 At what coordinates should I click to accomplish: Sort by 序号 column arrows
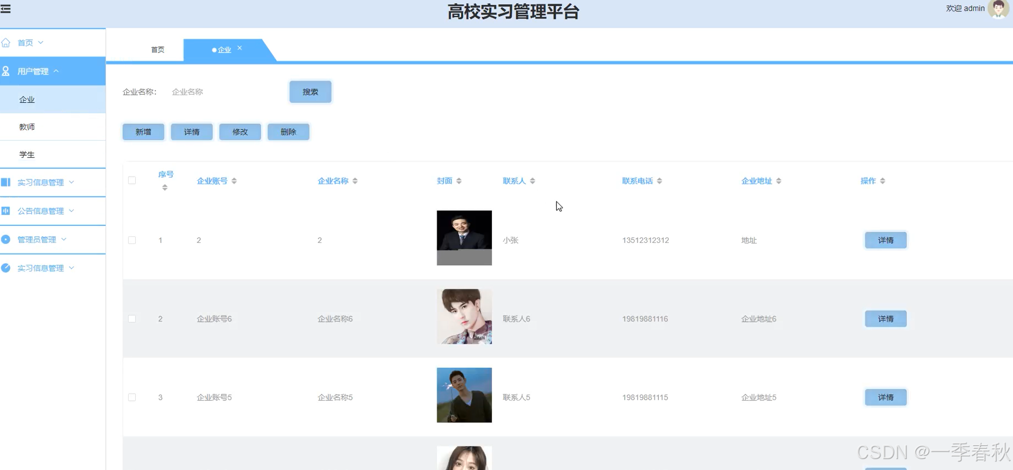point(165,188)
